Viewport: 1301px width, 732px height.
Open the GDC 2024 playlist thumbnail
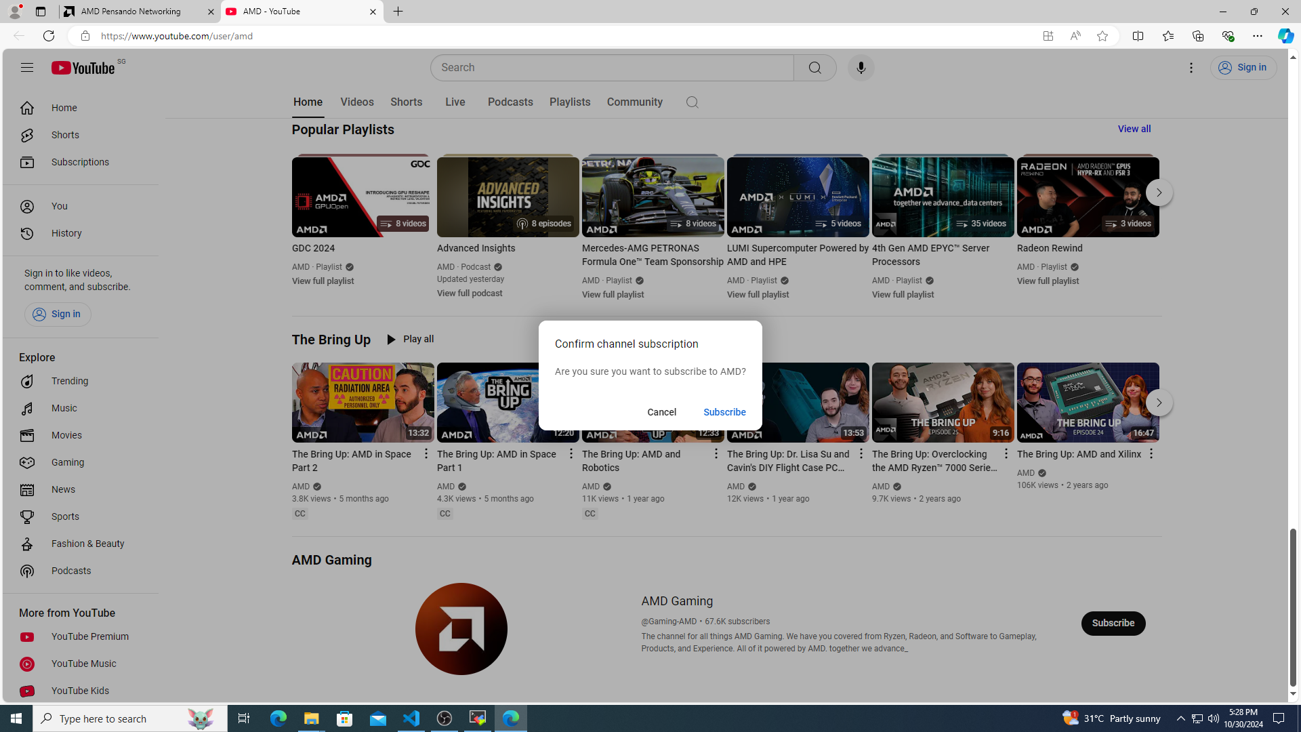pos(363,197)
